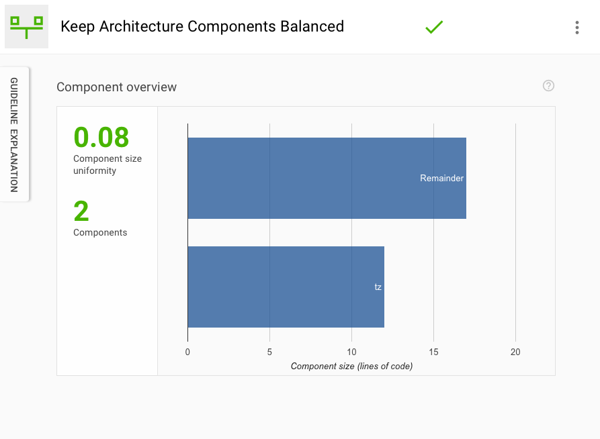Click the Keep Architecture Components Balanced title
Screen dimensions: 600x439
[202, 27]
